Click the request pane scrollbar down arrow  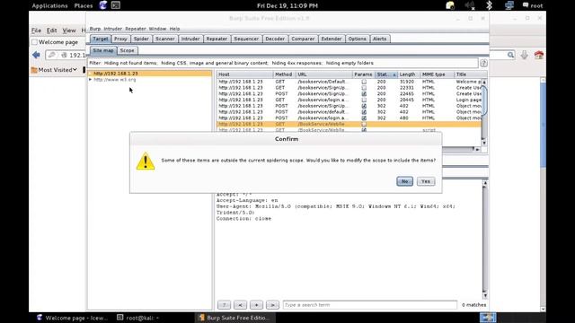(x=485, y=295)
